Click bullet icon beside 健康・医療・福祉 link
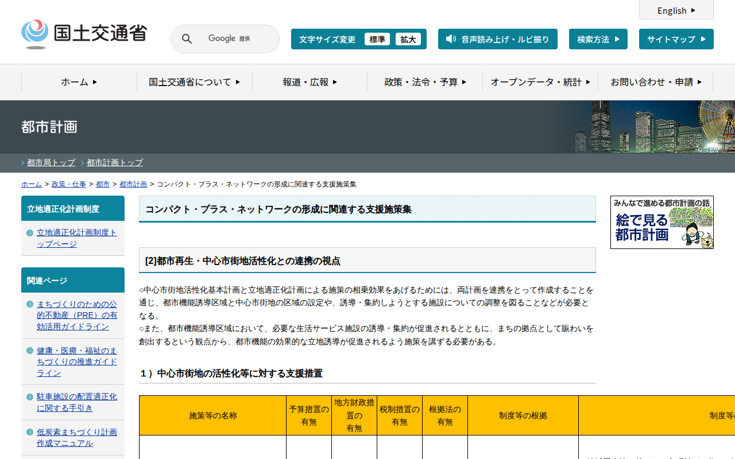735x459 pixels. [30, 351]
